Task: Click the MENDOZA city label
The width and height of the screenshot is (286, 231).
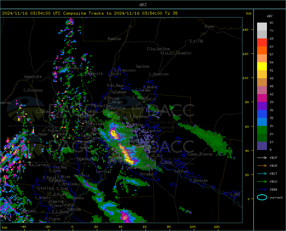Action: click(85, 116)
